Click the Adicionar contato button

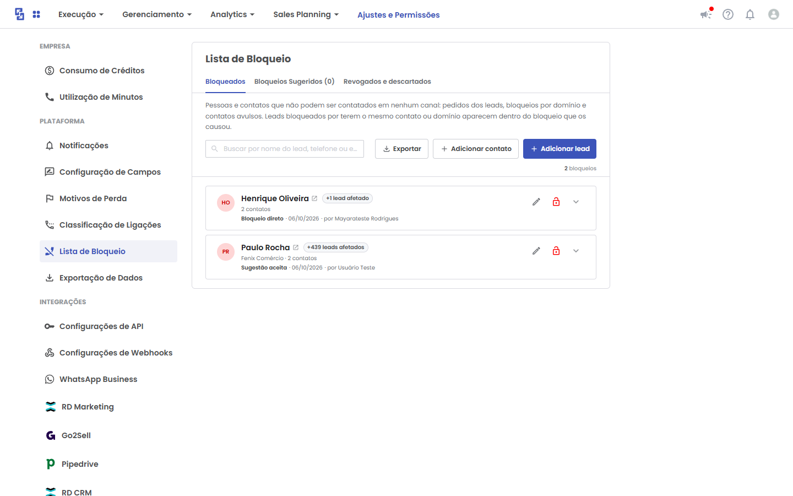476,149
